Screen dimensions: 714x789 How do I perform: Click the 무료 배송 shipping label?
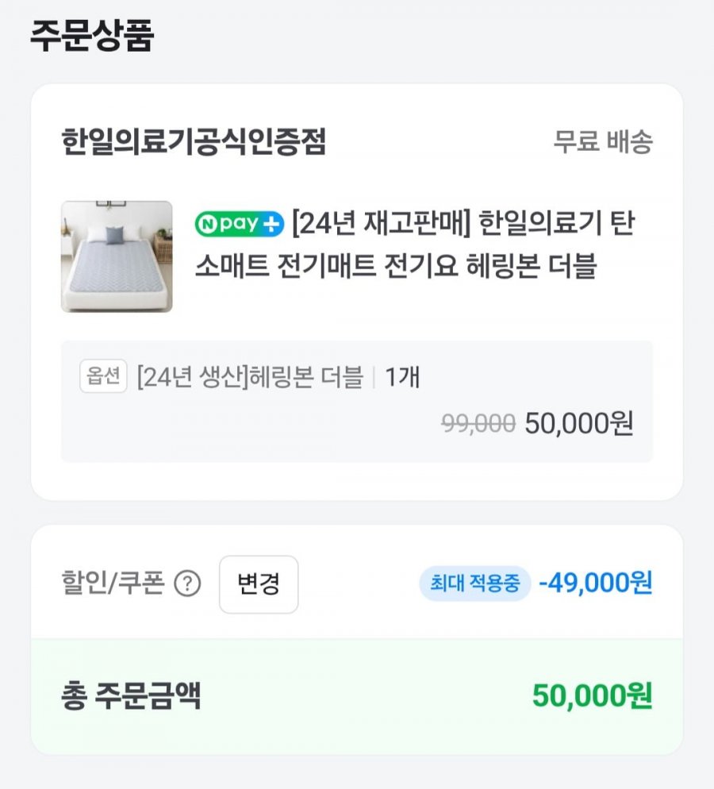click(x=602, y=143)
